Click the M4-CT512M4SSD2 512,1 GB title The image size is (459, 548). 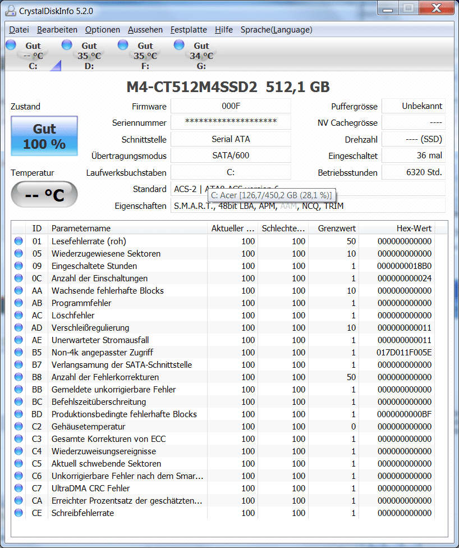228,87
